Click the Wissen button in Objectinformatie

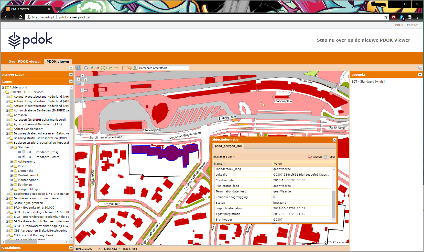click(315, 157)
